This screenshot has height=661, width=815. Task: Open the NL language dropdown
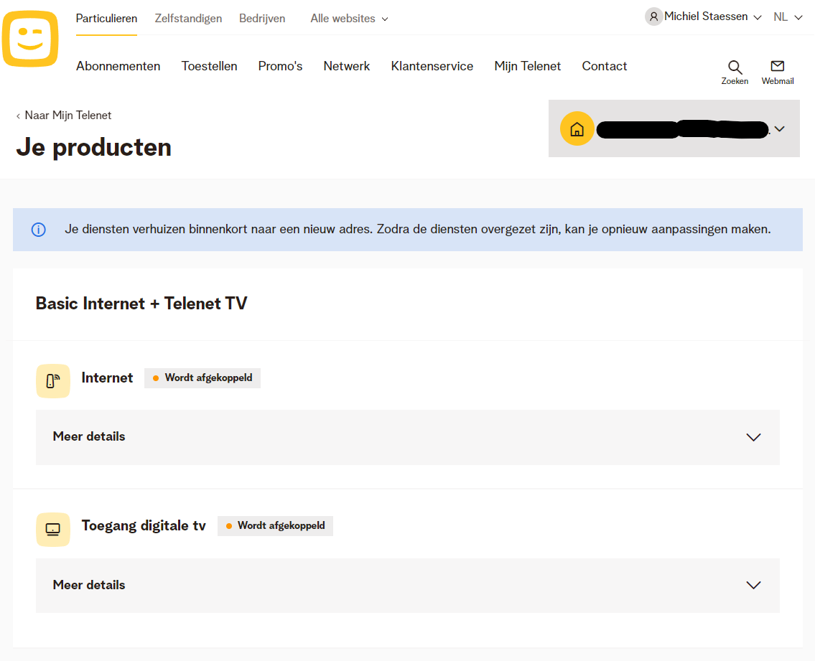click(x=788, y=17)
